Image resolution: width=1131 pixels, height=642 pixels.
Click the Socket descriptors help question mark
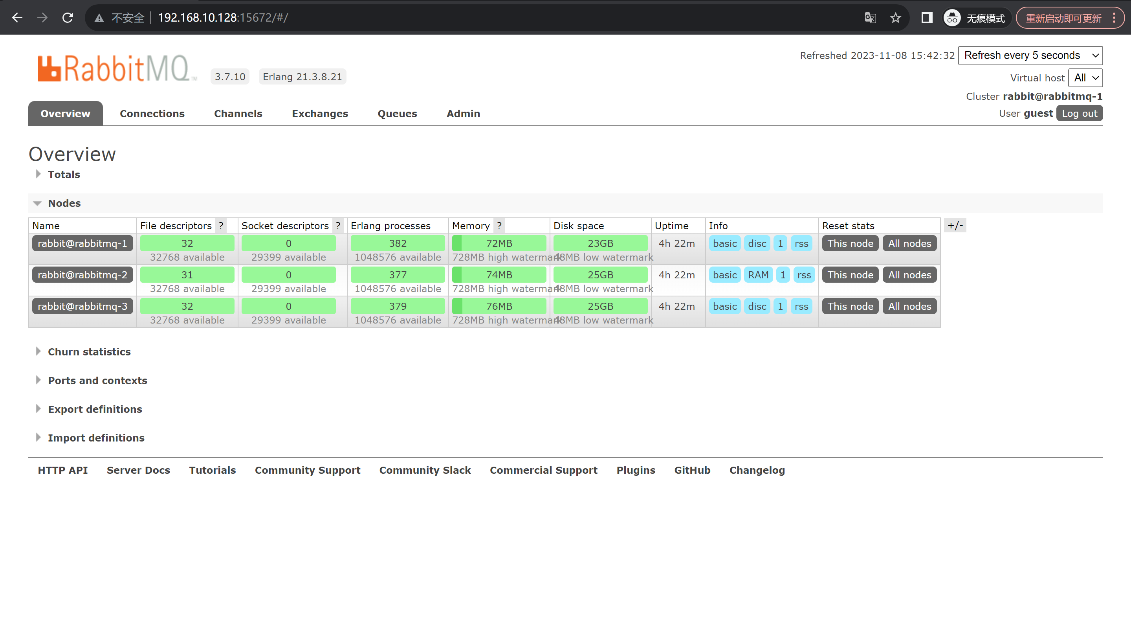pos(337,226)
